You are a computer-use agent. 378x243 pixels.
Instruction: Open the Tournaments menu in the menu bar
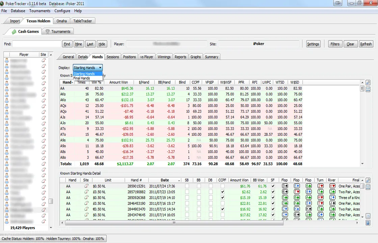(39, 11)
